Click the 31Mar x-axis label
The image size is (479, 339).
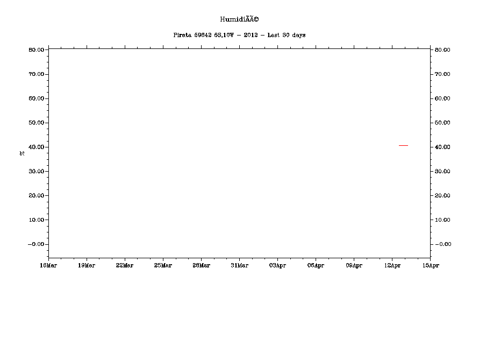tap(239, 265)
